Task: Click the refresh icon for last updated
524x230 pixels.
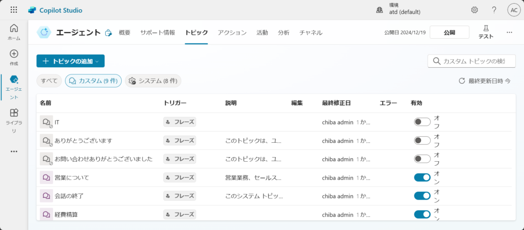Action: coord(462,81)
